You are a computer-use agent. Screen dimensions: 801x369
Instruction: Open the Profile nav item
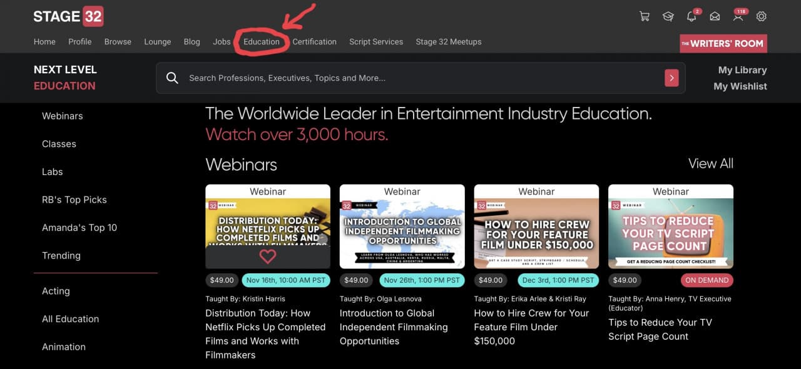click(x=80, y=42)
